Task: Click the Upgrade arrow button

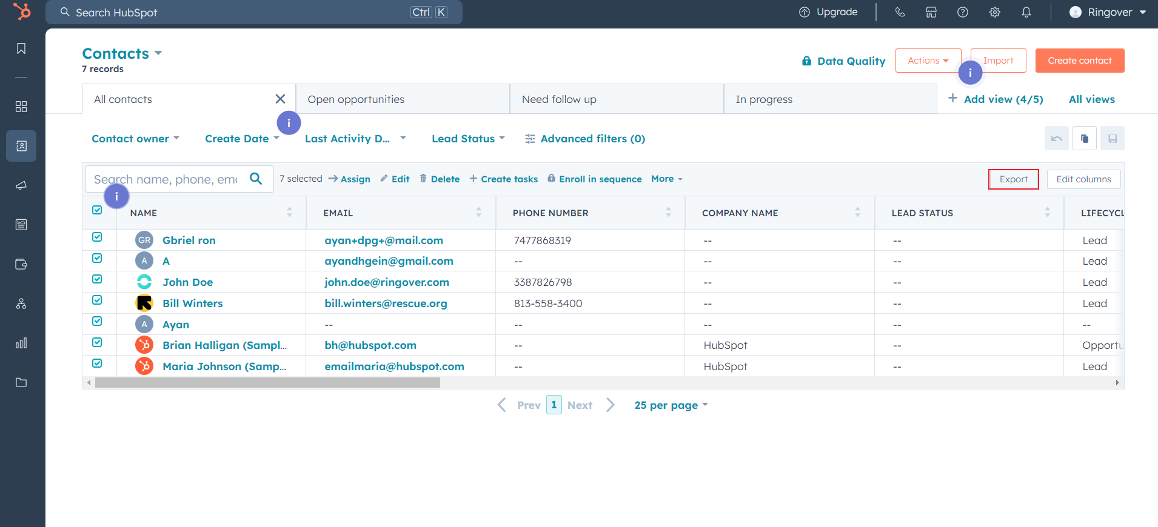Action: click(828, 12)
